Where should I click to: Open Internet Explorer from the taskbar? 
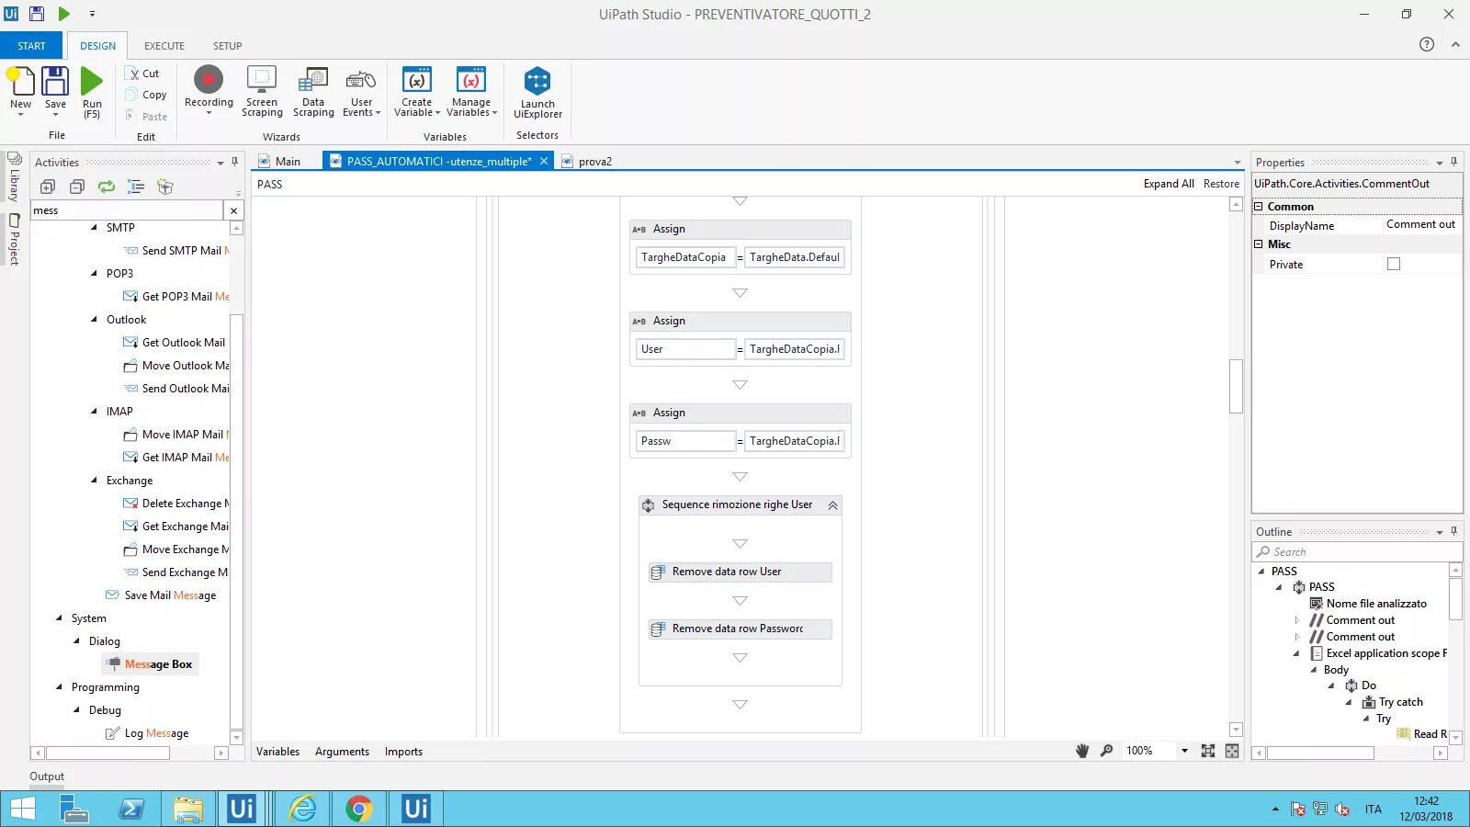(302, 809)
